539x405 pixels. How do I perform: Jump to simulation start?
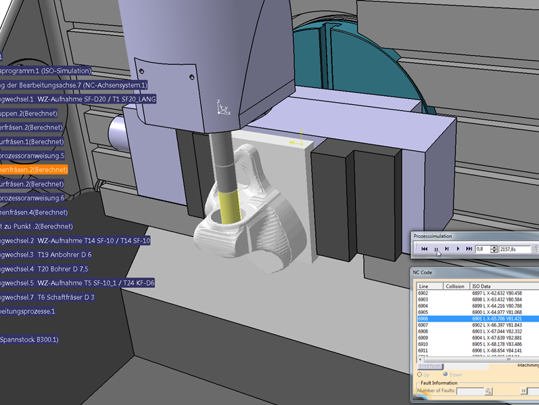click(424, 249)
